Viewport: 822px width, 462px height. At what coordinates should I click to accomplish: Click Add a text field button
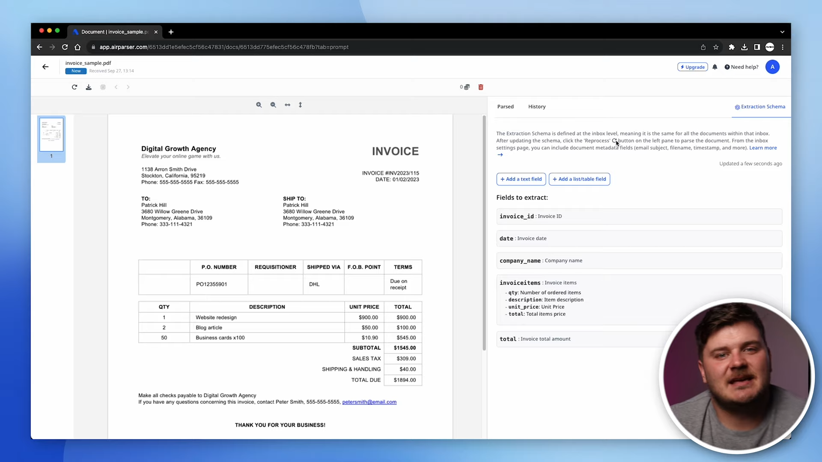[521, 179]
